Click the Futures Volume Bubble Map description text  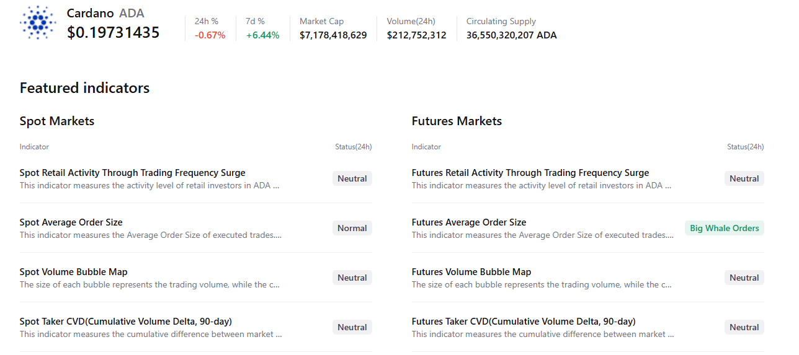tap(542, 284)
